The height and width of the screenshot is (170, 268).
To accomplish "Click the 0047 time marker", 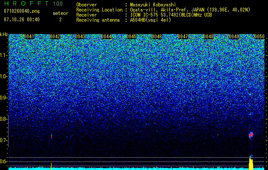I will pos(183,37).
